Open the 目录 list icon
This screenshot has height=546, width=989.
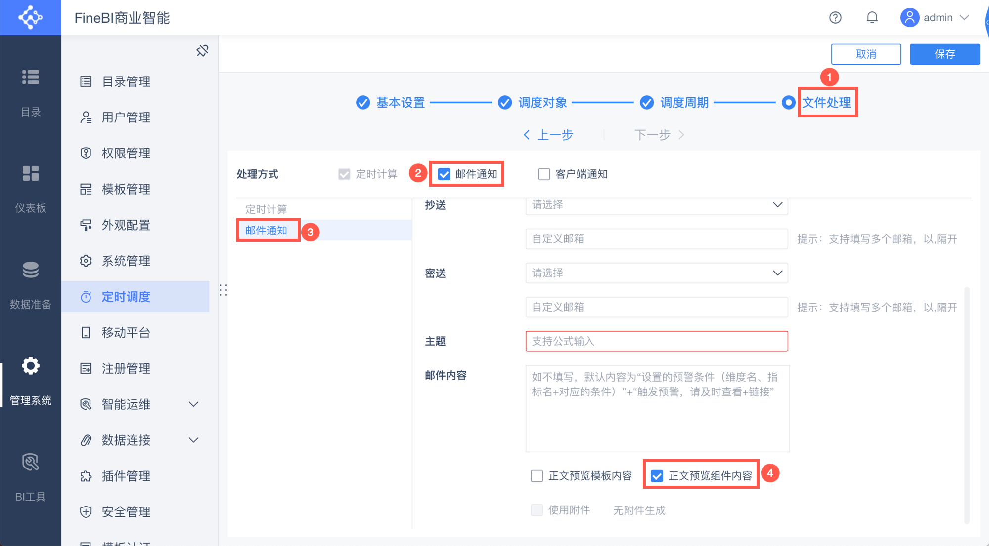[x=30, y=78]
